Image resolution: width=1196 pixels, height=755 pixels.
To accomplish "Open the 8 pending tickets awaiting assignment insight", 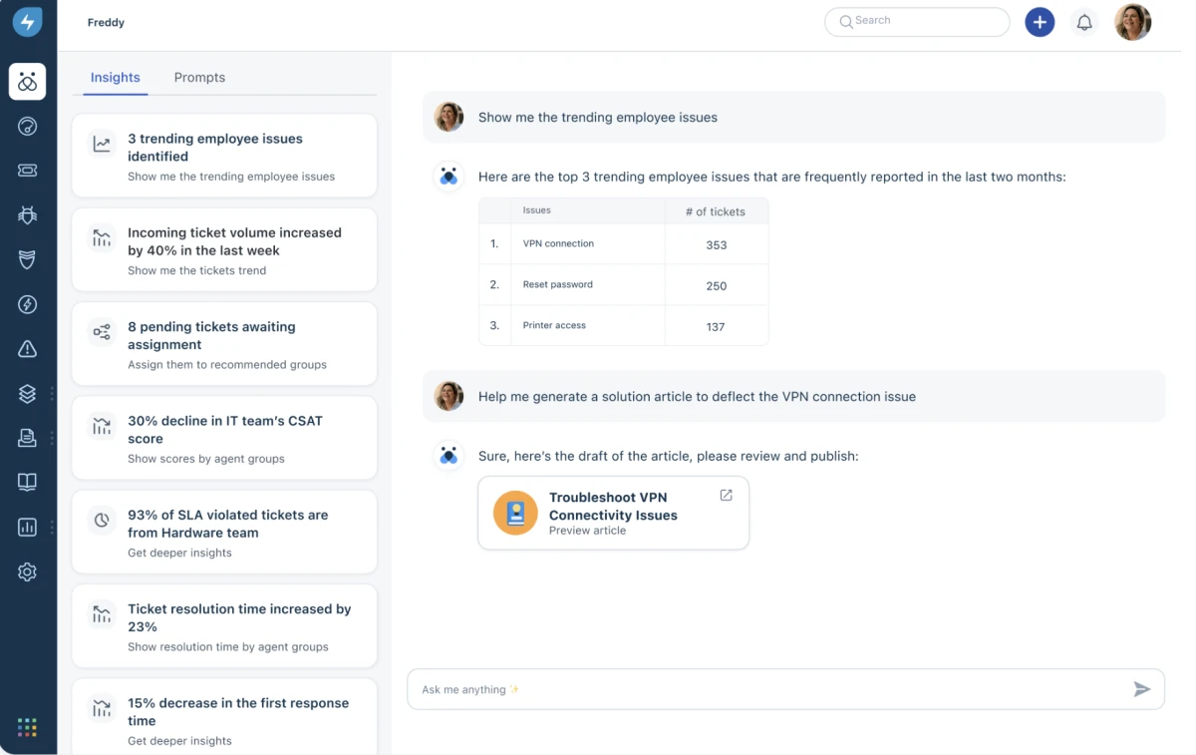I will point(224,343).
